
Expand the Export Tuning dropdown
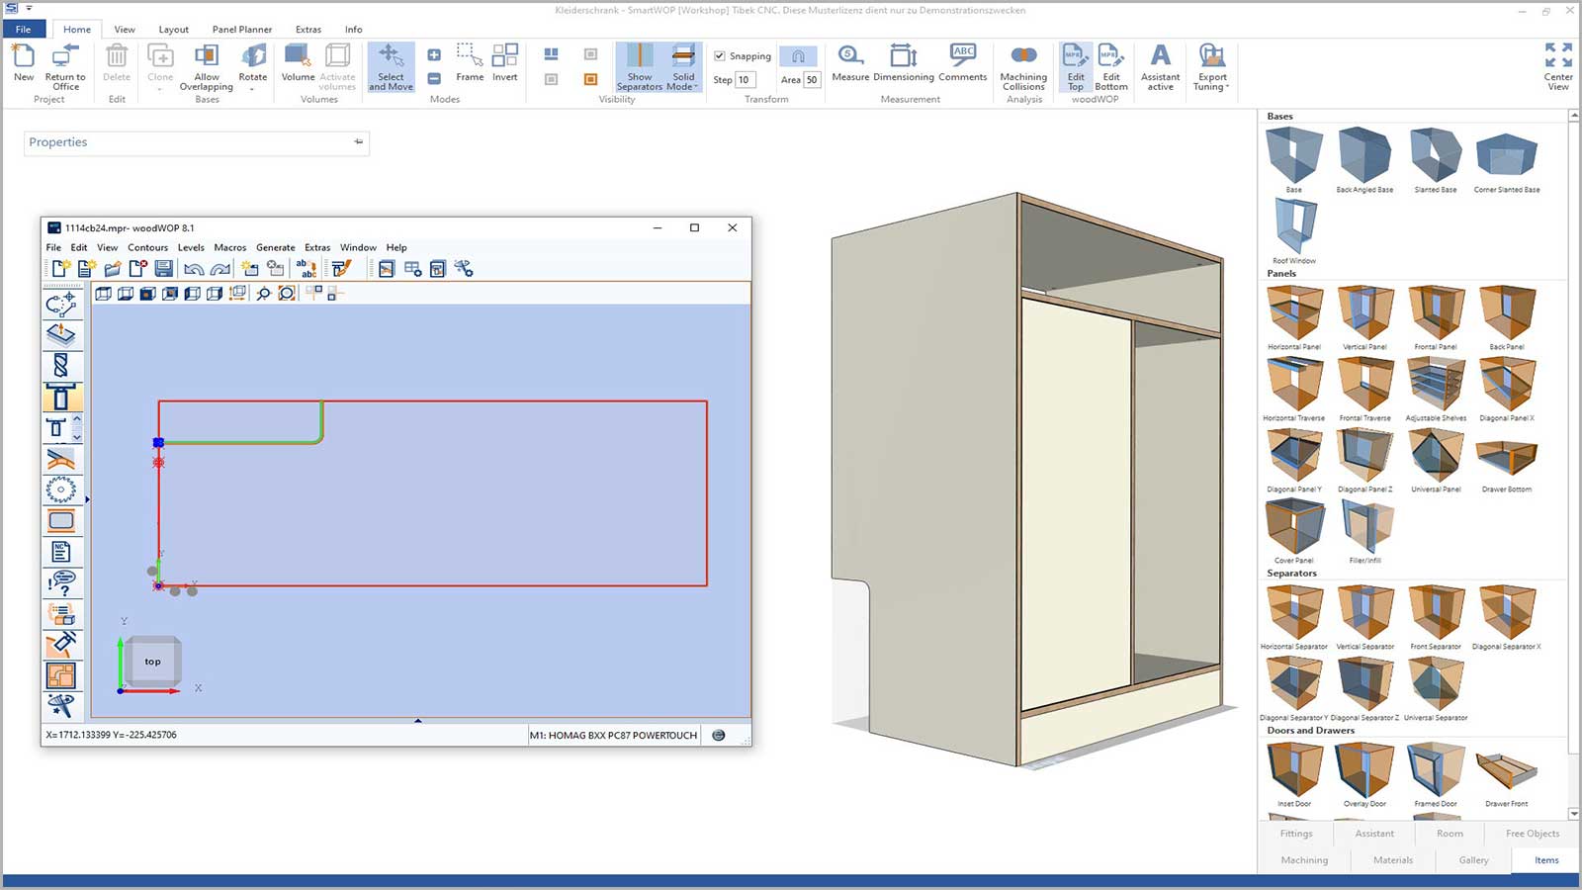click(1212, 67)
